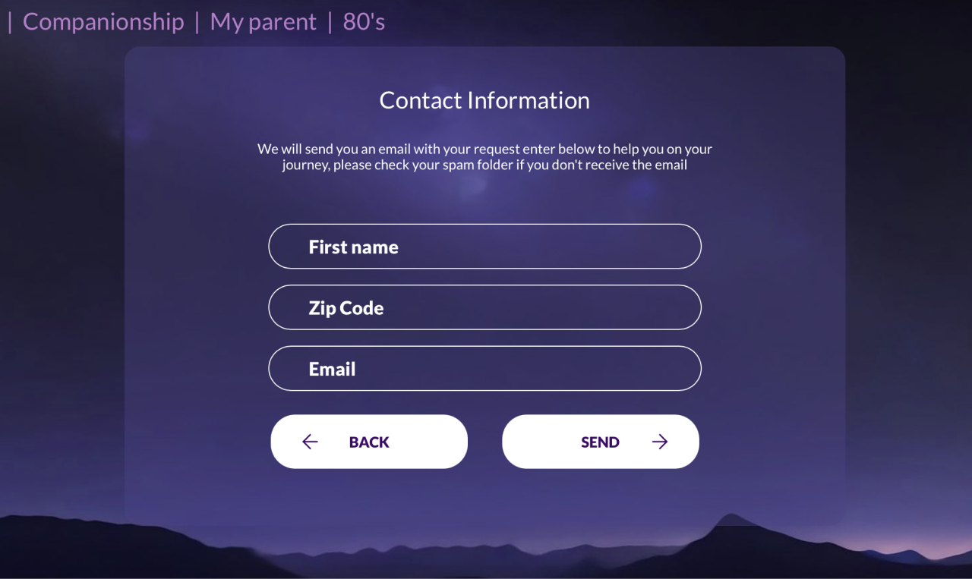This screenshot has width=972, height=579.
Task: Submit the form with SEND button
Action: click(600, 442)
